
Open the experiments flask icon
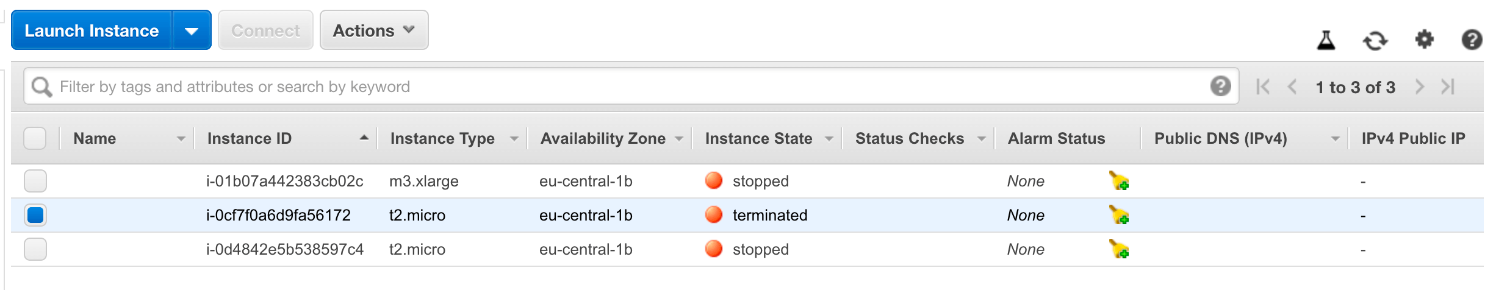pos(1326,40)
